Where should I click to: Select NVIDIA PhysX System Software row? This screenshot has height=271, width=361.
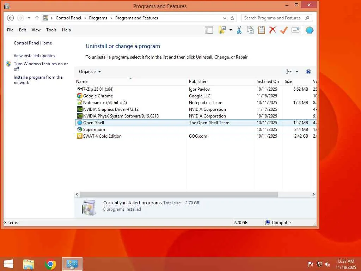(196, 116)
